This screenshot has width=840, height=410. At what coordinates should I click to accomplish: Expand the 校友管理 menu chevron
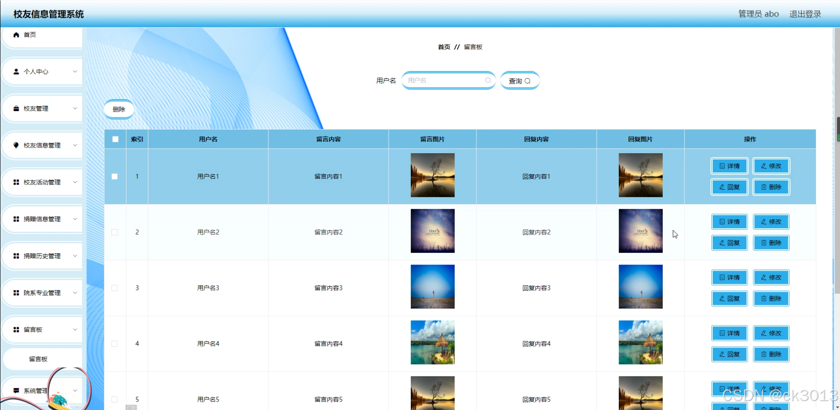point(75,109)
